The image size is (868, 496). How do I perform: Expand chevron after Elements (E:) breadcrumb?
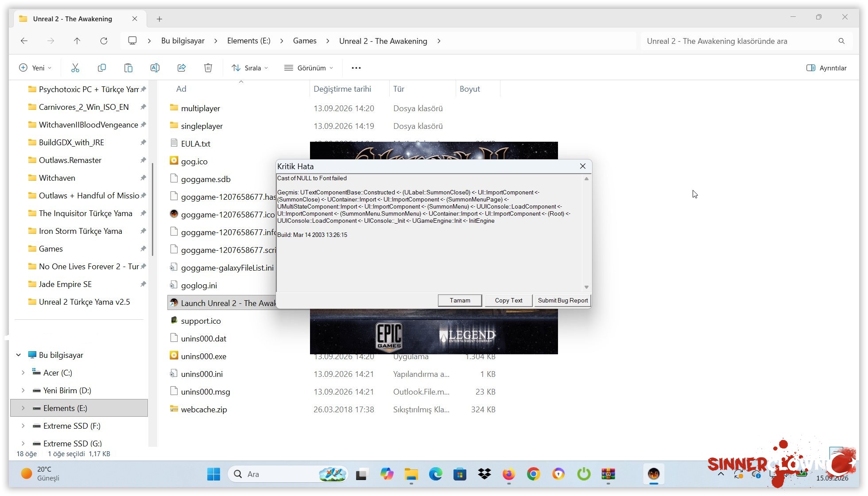pos(282,41)
